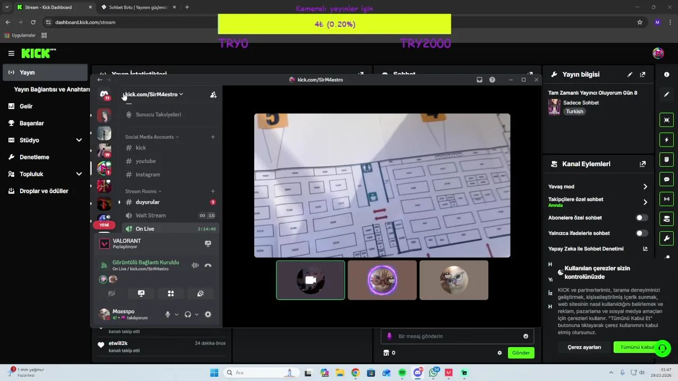This screenshot has height=381, width=678.
Task: Open the Kick hamburger menu
Action: (x=11, y=53)
